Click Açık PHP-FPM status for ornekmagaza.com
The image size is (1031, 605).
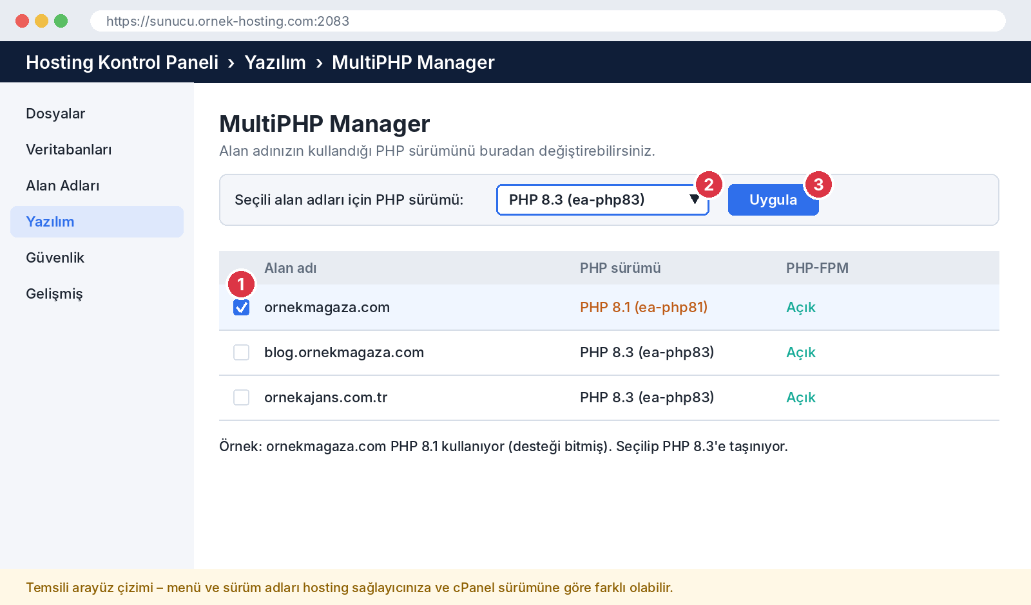[801, 308]
